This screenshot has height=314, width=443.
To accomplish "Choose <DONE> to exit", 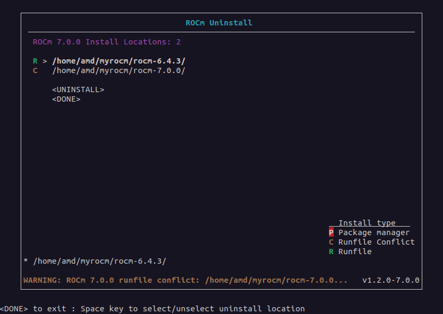I will (x=66, y=100).
